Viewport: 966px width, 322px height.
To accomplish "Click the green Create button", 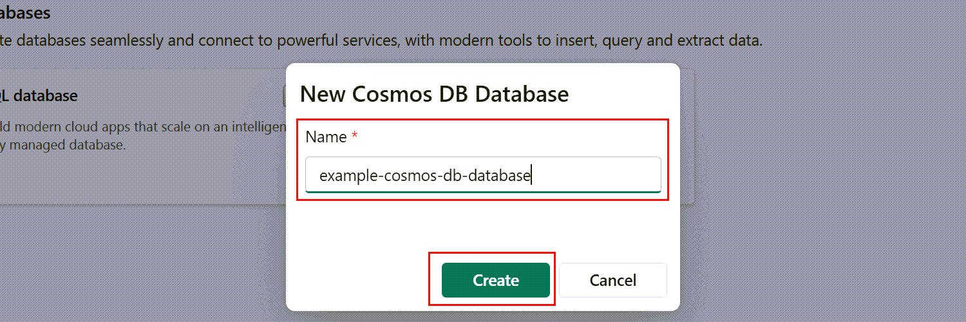I will tap(496, 280).
